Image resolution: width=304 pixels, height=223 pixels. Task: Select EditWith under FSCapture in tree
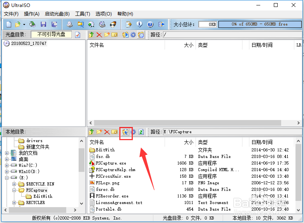(x=43, y=196)
